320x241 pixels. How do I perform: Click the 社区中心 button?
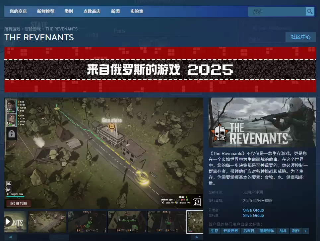tap(300, 37)
